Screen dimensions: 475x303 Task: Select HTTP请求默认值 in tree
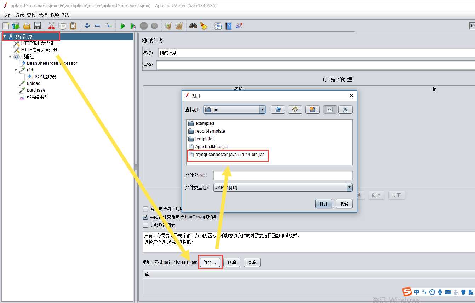37,43
